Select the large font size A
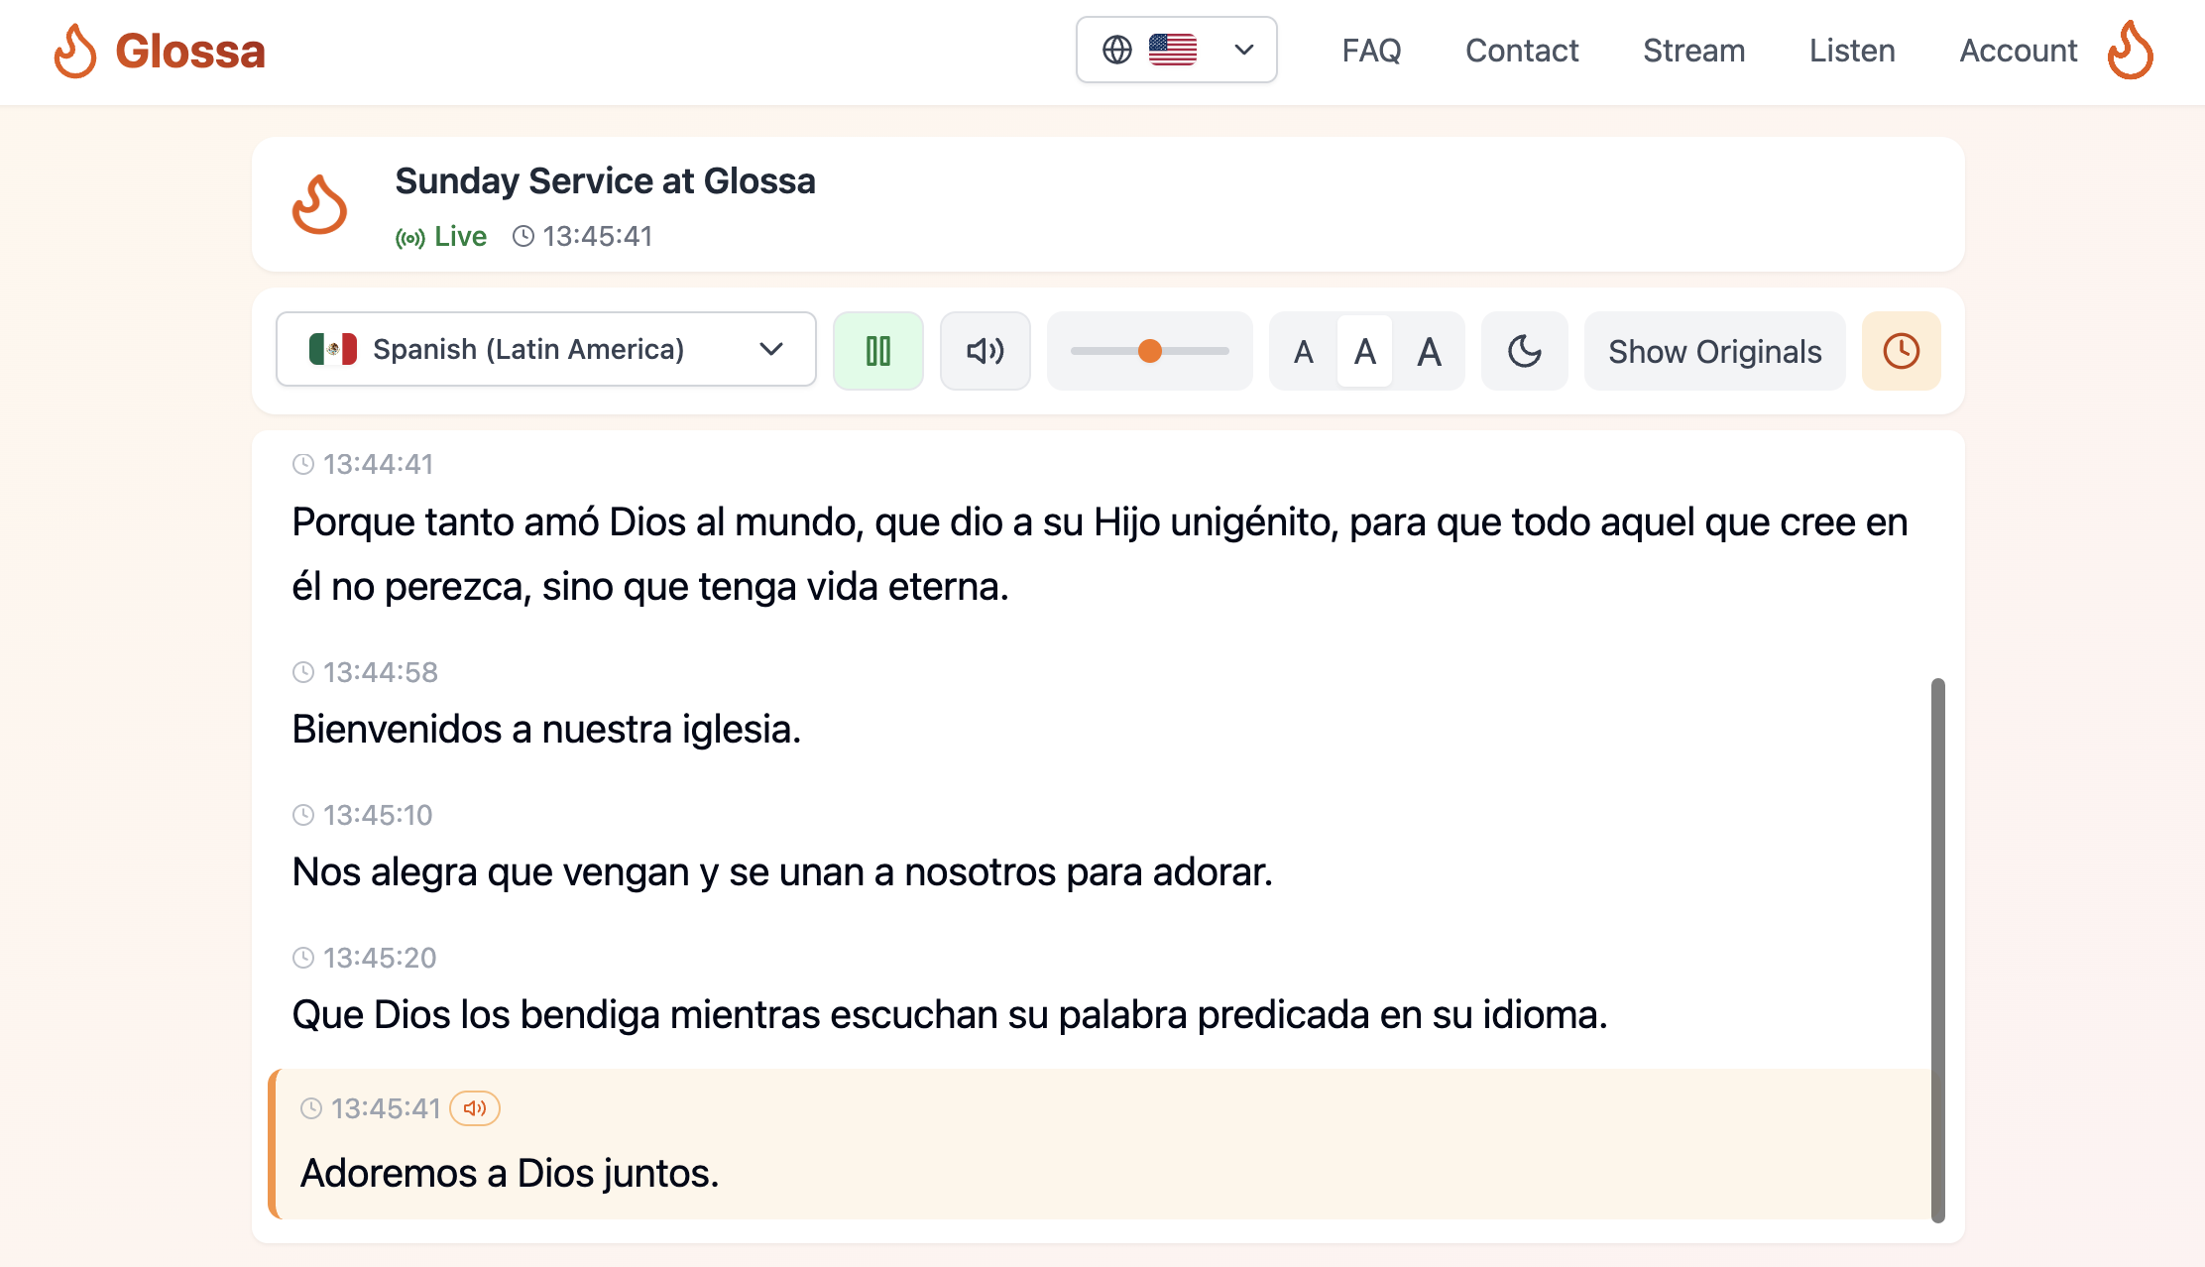The height and width of the screenshot is (1267, 2205). [1429, 352]
